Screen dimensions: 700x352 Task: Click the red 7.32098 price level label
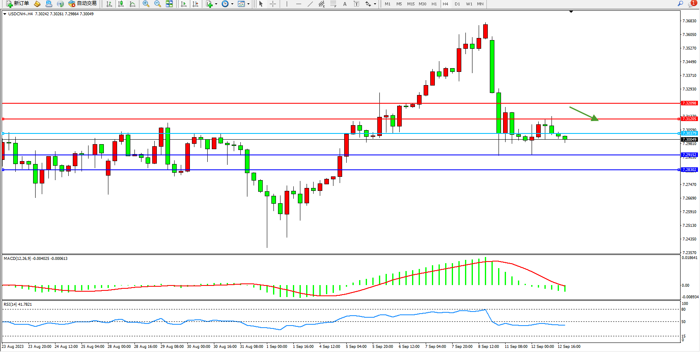(689, 103)
